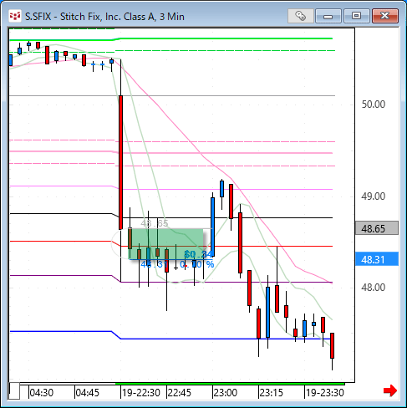This screenshot has width=407, height=408.
Task: Click the 48.00 price scale label
Action: coord(374,288)
